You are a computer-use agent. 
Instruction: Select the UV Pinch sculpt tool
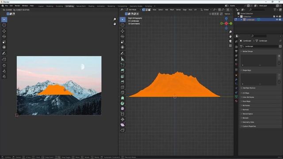tap(4, 76)
